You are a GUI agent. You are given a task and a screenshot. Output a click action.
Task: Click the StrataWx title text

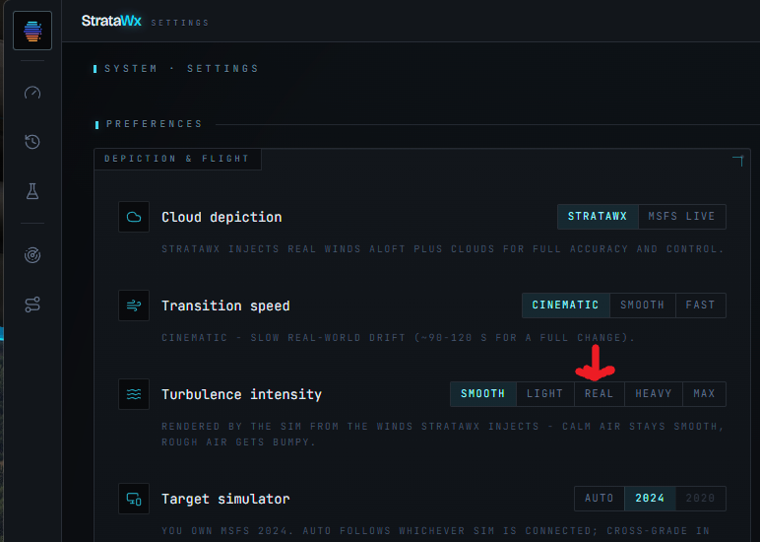pos(111,21)
